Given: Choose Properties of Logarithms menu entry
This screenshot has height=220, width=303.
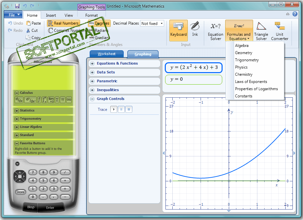Looking at the screenshot, I should [255, 89].
